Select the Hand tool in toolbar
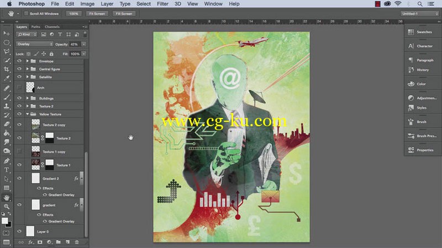Image resolution: width=442 pixels, height=248 pixels. click(7, 198)
